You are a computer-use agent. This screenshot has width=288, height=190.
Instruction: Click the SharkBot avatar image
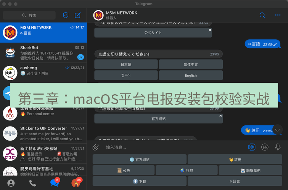(10, 53)
